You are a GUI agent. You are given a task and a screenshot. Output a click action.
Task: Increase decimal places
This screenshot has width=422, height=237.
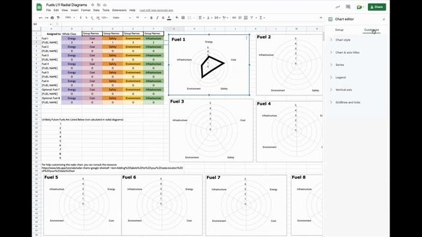click(98, 18)
